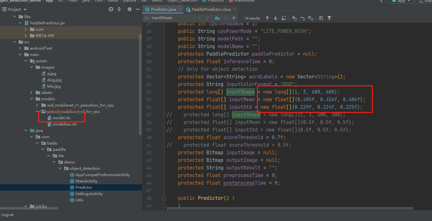
Task: Open the Logcat panel
Action: tap(7, 215)
